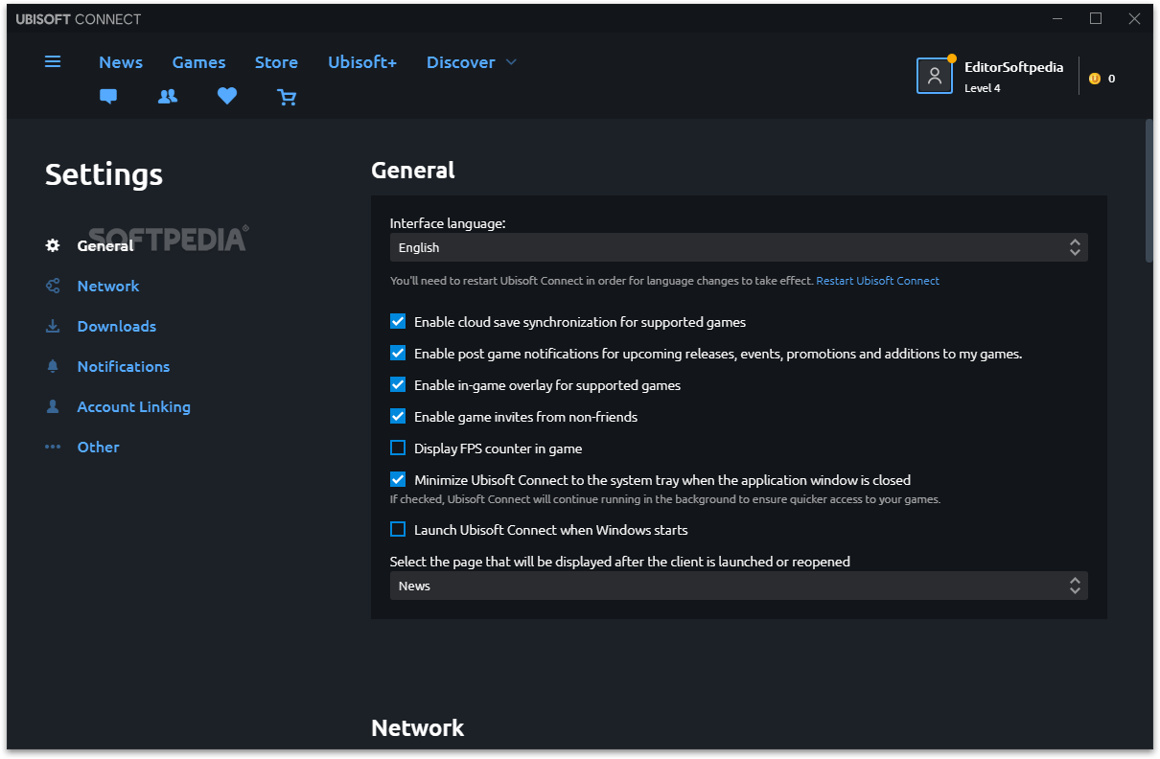Screen dimensions: 1160x759
Task: Minimize the Ubisoft Connect window
Action: pos(1057,18)
